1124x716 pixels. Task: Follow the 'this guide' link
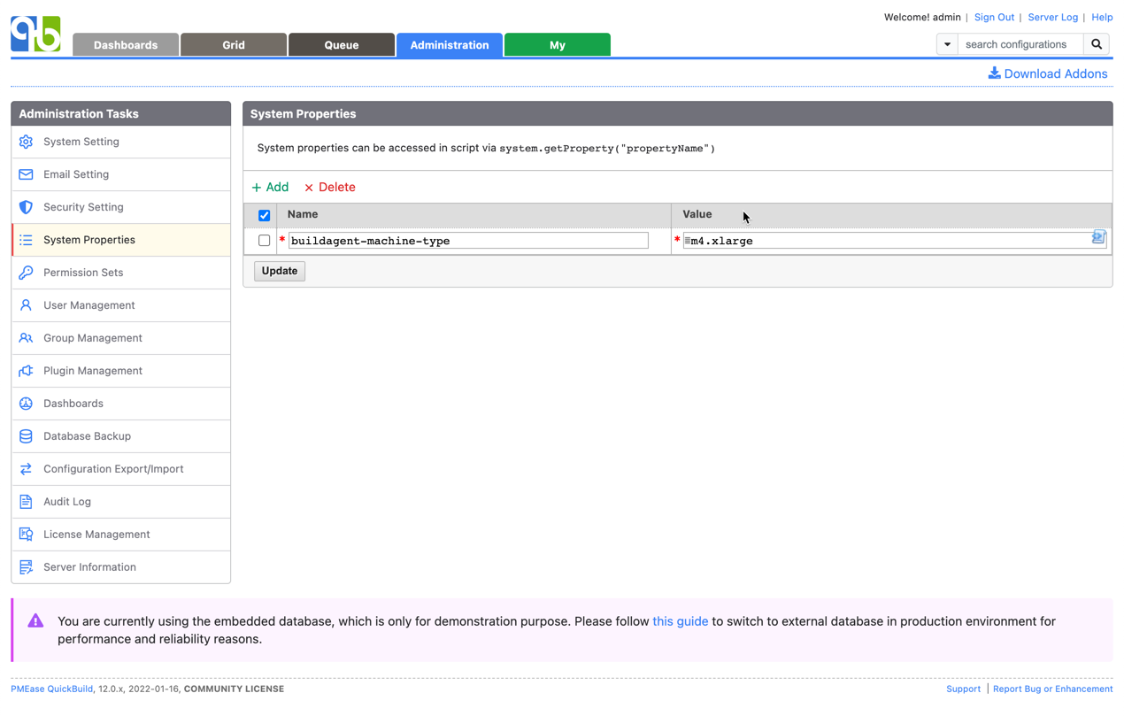coord(680,621)
